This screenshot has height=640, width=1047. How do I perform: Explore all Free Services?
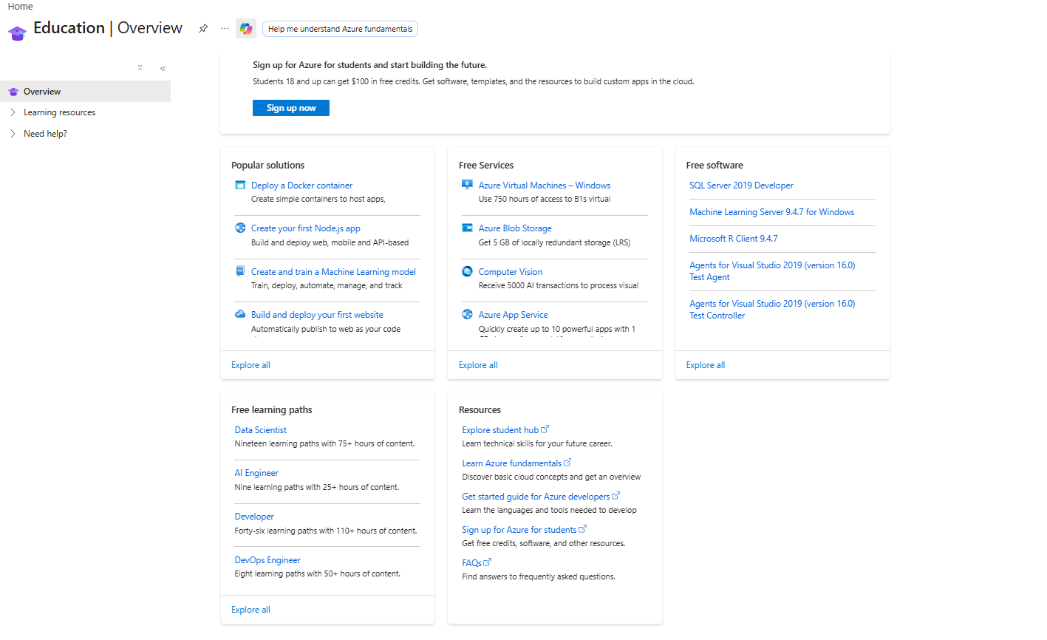coord(478,365)
